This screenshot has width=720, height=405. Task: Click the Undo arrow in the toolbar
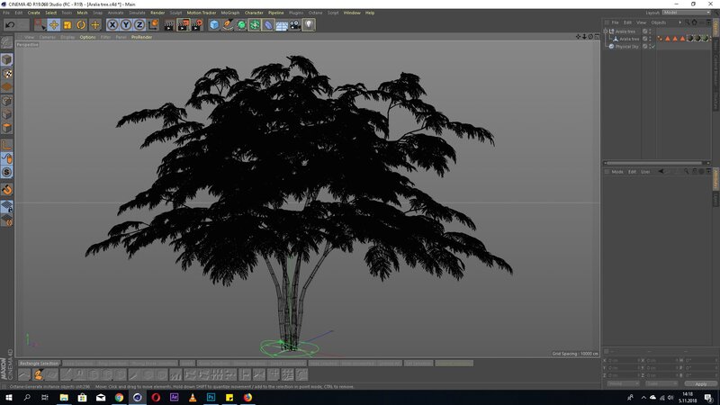tap(10, 25)
